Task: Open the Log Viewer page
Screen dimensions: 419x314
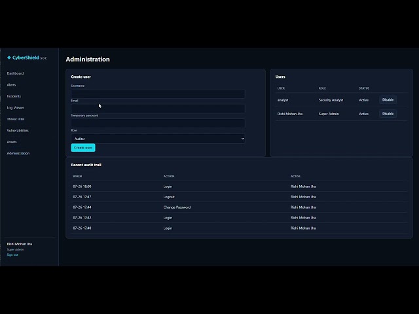Action: tap(16, 107)
